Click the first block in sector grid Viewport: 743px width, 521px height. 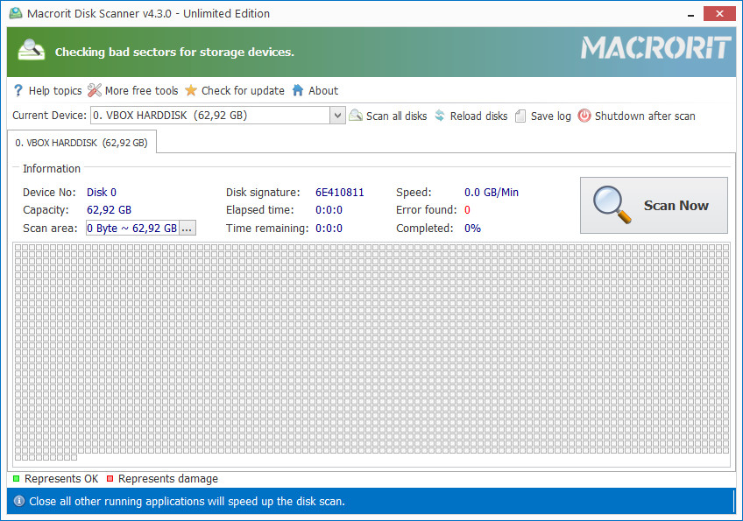[x=18, y=248]
